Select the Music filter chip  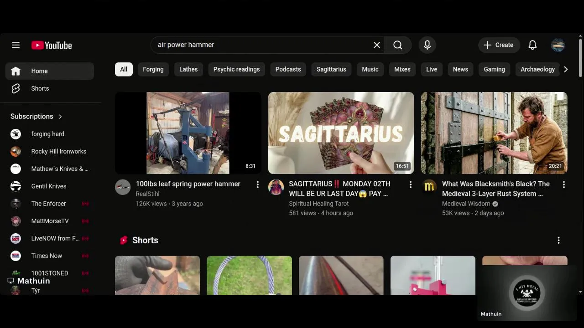370,69
